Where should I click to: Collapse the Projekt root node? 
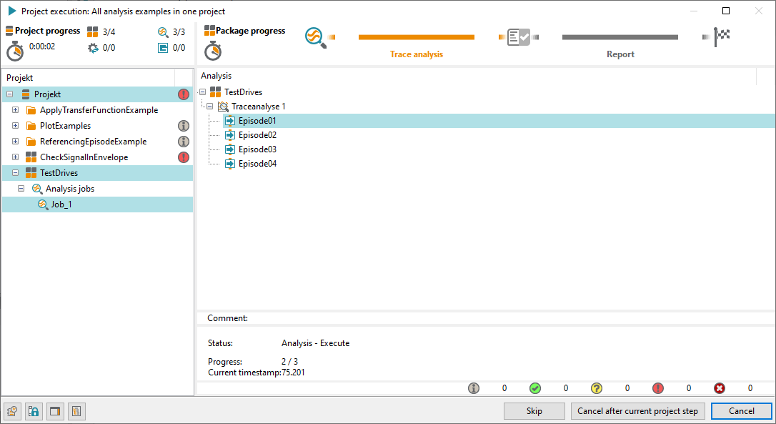click(9, 94)
